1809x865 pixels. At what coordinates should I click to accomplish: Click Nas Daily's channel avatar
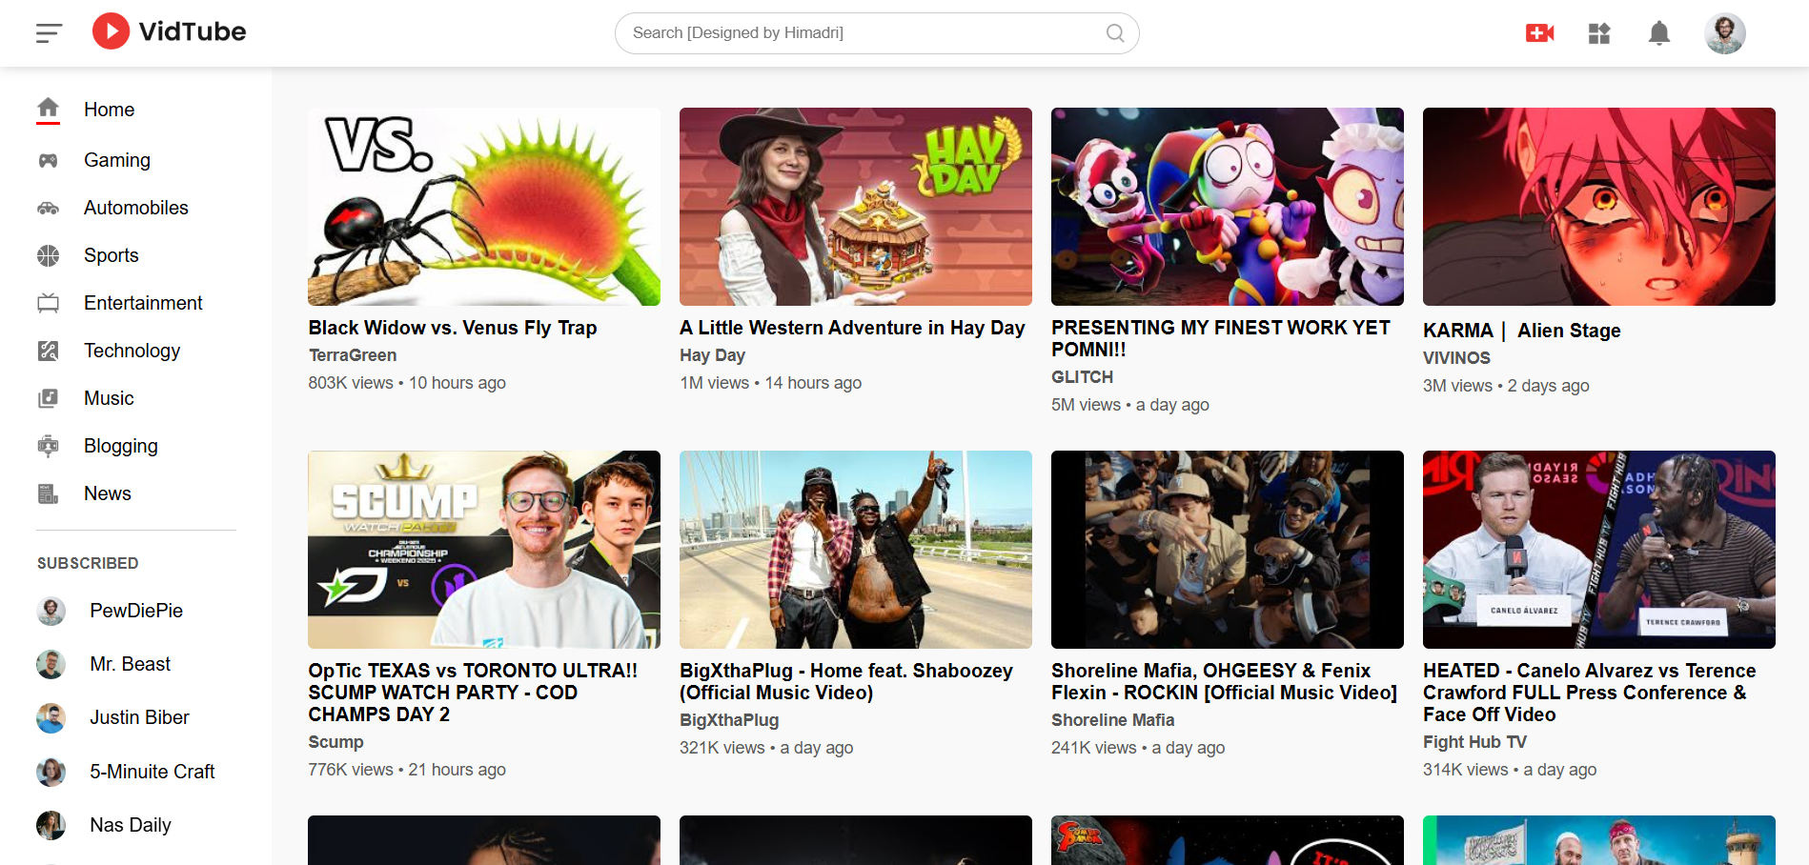51,825
